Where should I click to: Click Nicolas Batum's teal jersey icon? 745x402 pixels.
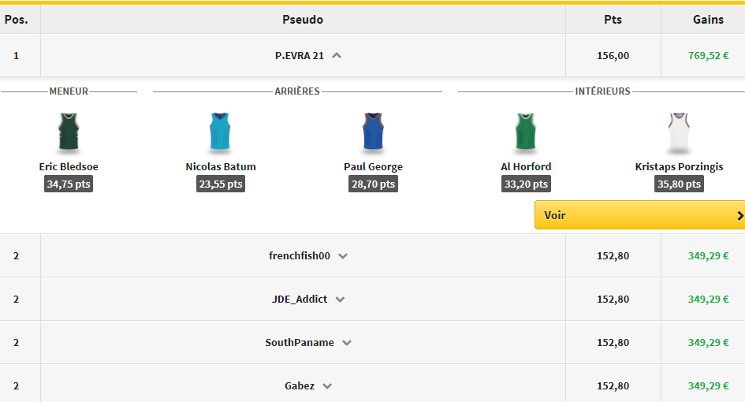pos(221,132)
